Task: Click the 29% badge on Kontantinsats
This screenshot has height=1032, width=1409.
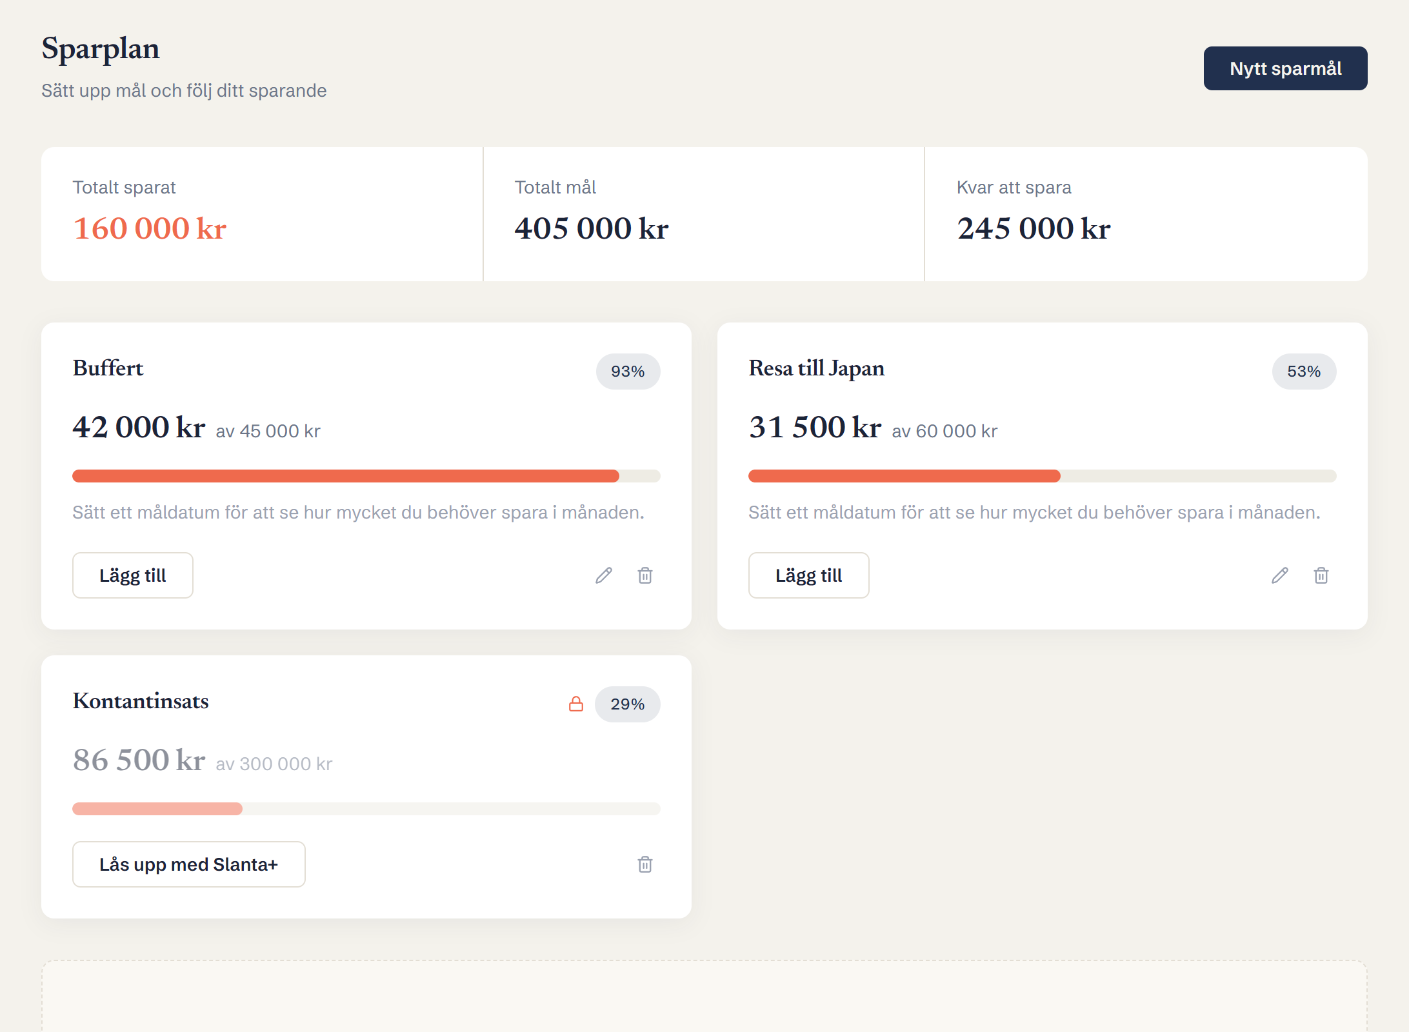Action: (628, 704)
